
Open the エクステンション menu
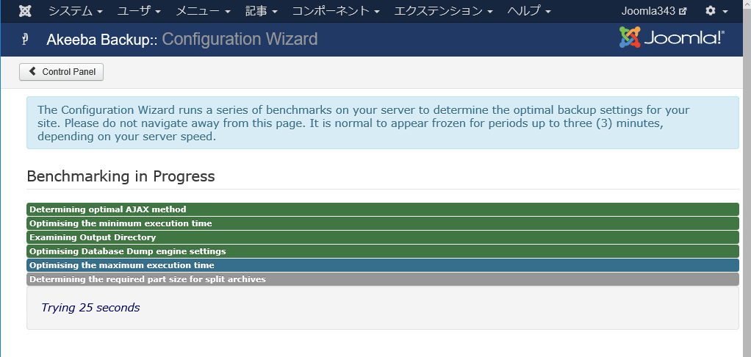[444, 11]
